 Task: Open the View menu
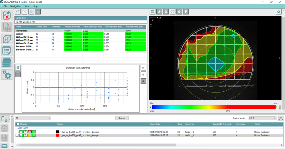click(27, 6)
